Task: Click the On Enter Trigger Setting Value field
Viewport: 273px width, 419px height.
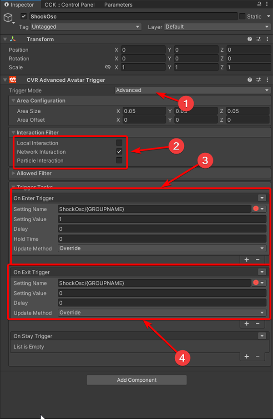Action: coord(162,219)
